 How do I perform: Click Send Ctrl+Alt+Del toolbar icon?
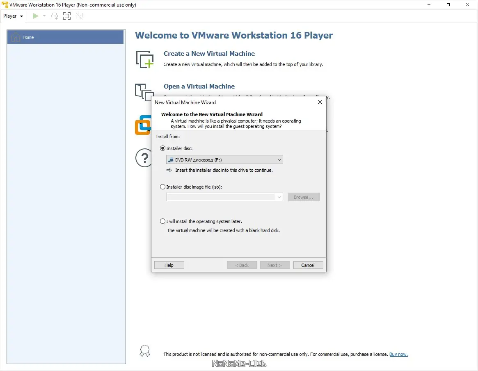tap(55, 16)
